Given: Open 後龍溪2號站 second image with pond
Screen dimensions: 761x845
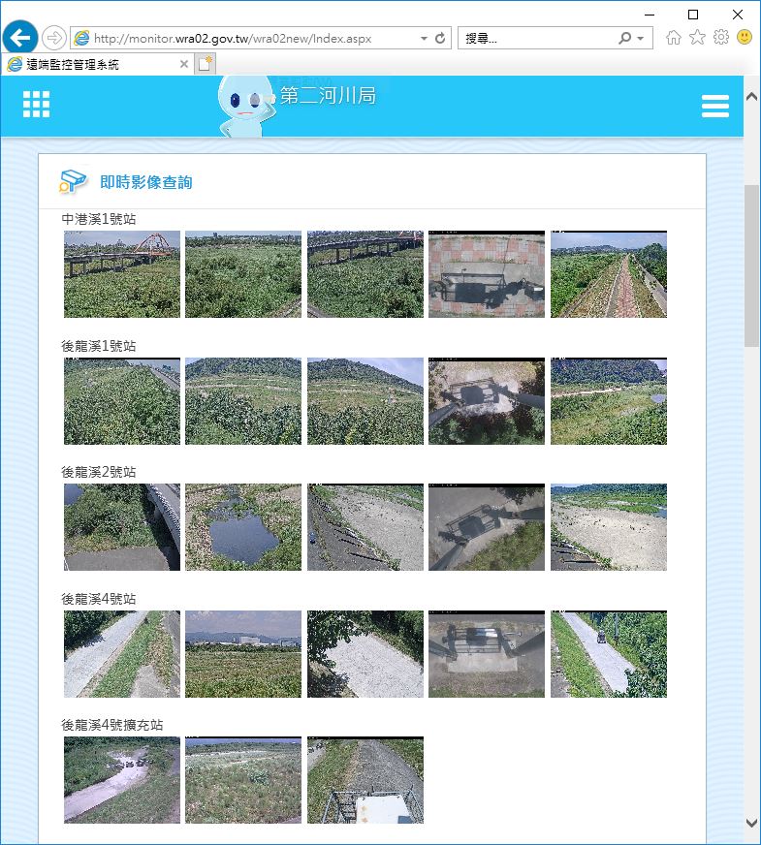Looking at the screenshot, I should [x=243, y=527].
